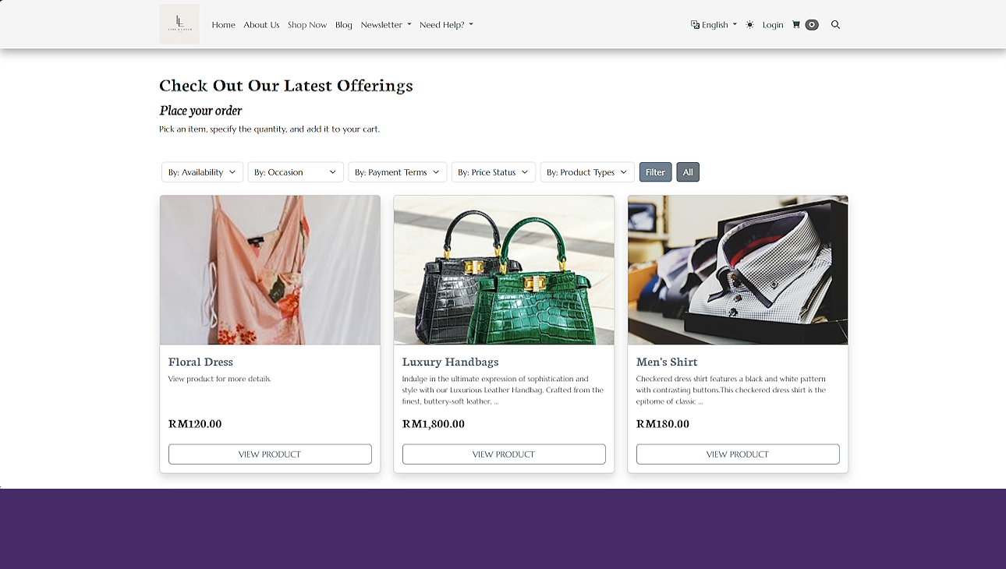Open the By: Payment Terms dropdown
1006x569 pixels.
point(398,172)
